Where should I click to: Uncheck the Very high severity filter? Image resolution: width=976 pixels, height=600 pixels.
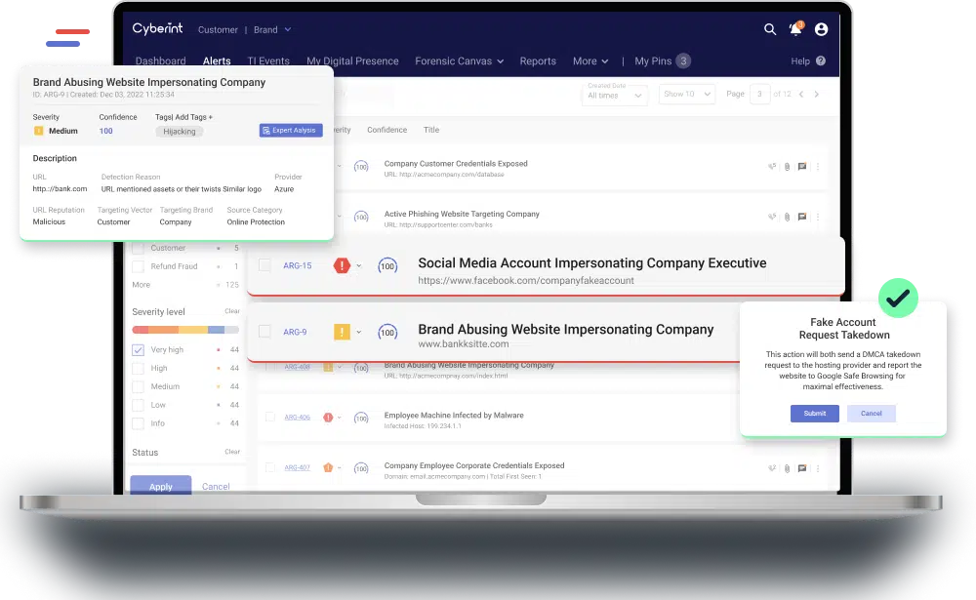(x=138, y=350)
